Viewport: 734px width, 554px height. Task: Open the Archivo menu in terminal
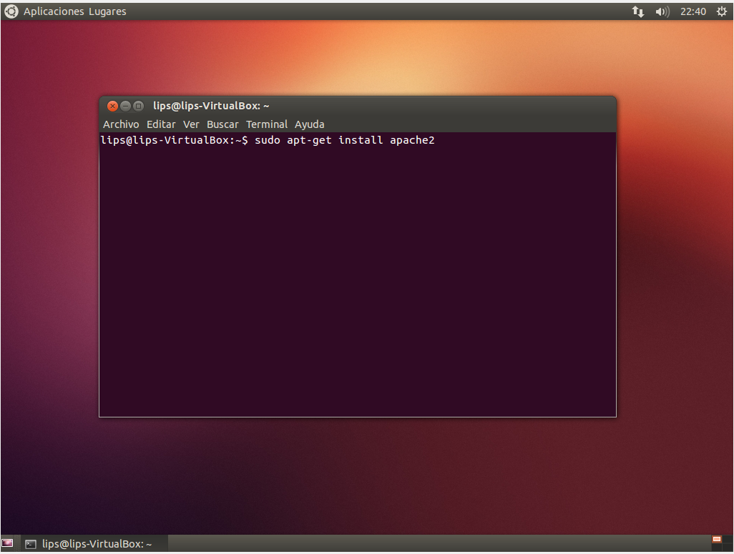(121, 124)
